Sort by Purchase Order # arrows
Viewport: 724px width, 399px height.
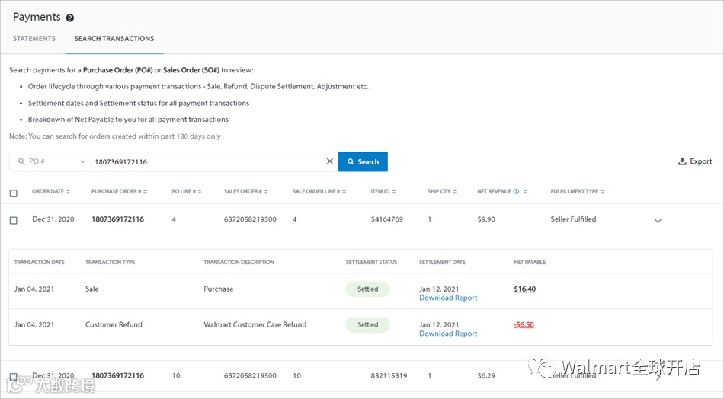point(145,191)
